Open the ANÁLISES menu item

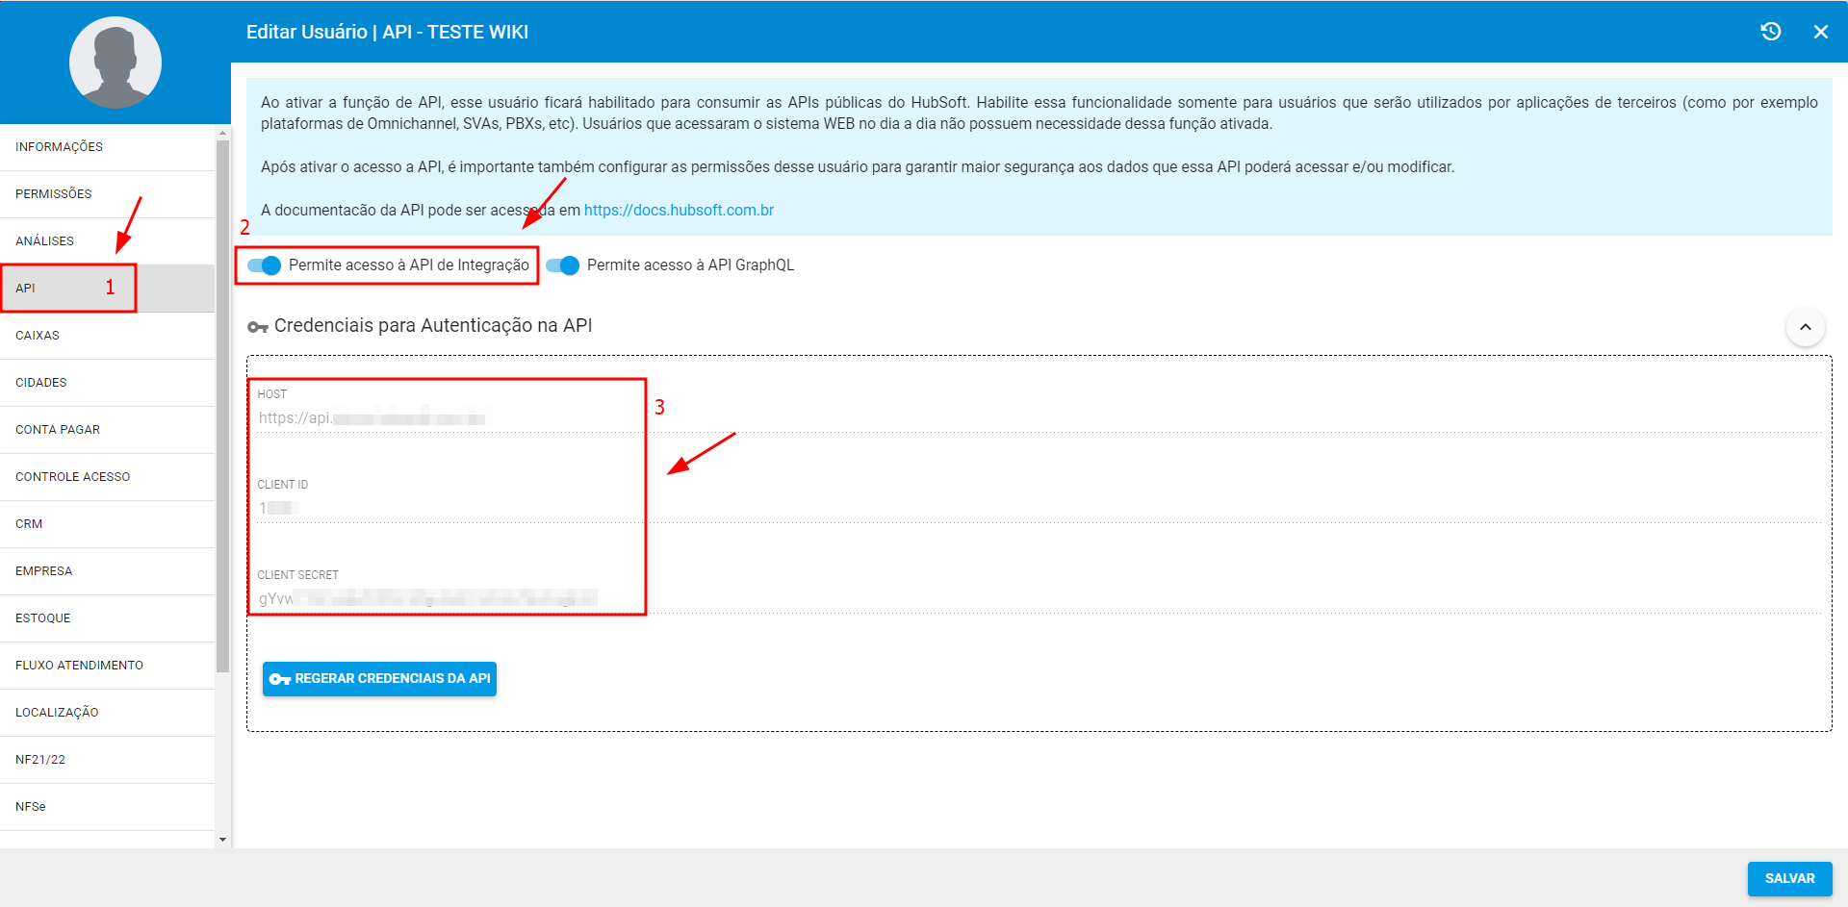click(107, 241)
